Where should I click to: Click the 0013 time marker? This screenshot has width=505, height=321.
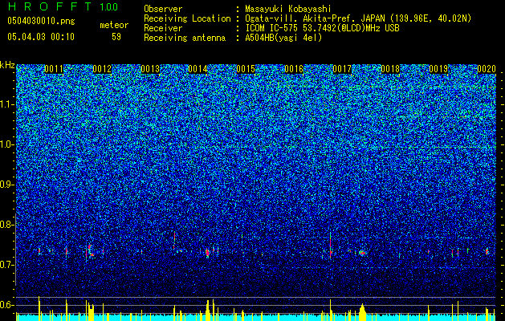(x=150, y=69)
